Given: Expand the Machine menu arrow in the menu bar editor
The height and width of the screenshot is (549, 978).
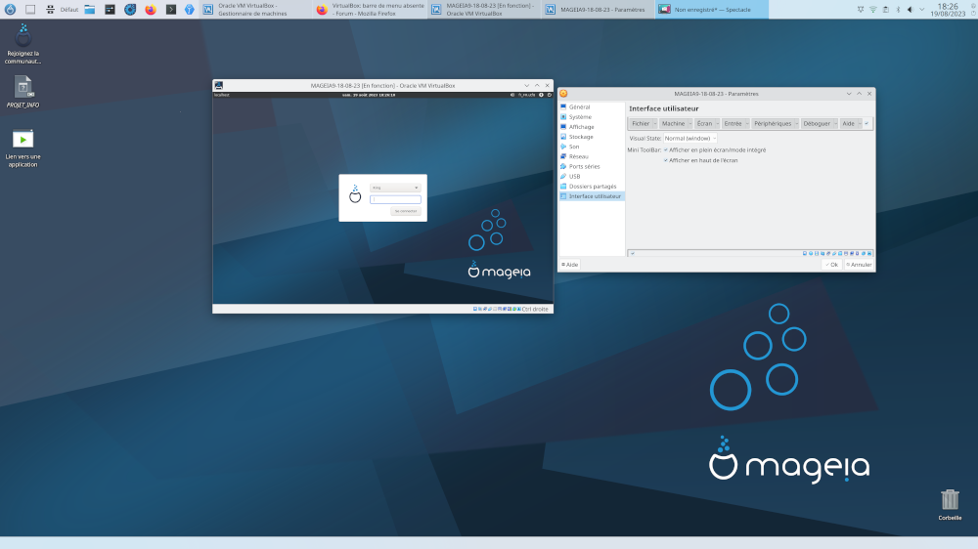Looking at the screenshot, I should [689, 123].
